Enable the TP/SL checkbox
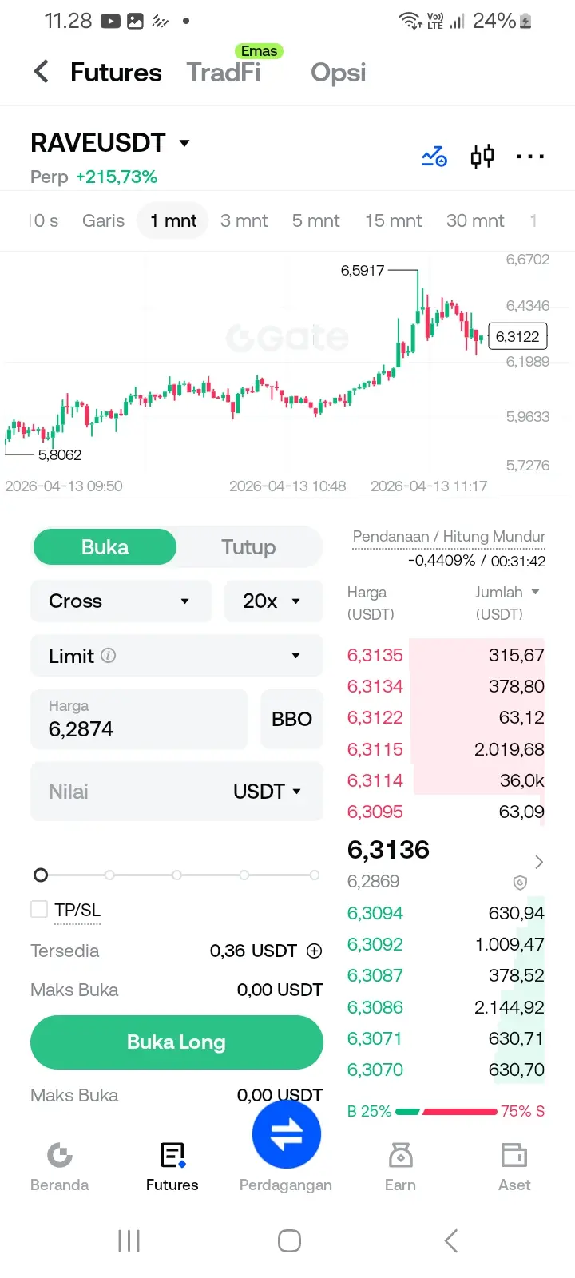Screen dimensions: 575x1278 point(39,909)
